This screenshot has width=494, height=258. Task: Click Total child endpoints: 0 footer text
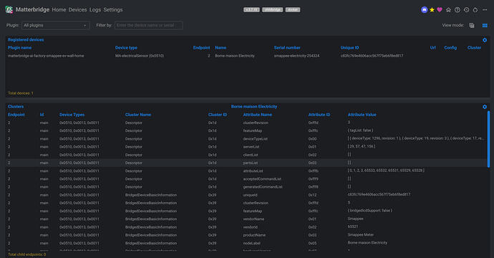[x=26, y=254]
